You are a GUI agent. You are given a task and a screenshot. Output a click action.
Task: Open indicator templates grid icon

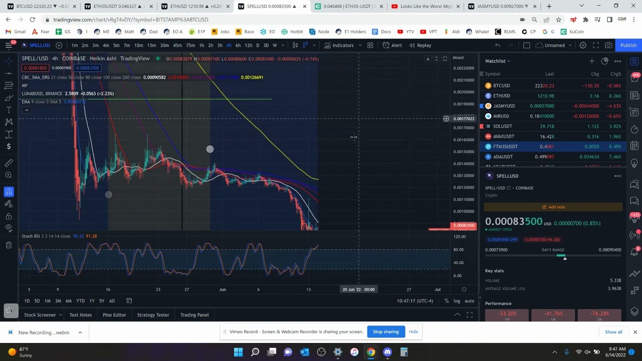pos(370,45)
